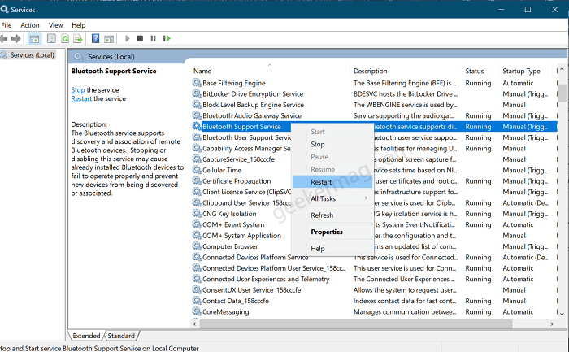Click gear icon beside Bluetooth Audio Gateway Service
Viewport: 569px width, 352px height.
click(197, 115)
